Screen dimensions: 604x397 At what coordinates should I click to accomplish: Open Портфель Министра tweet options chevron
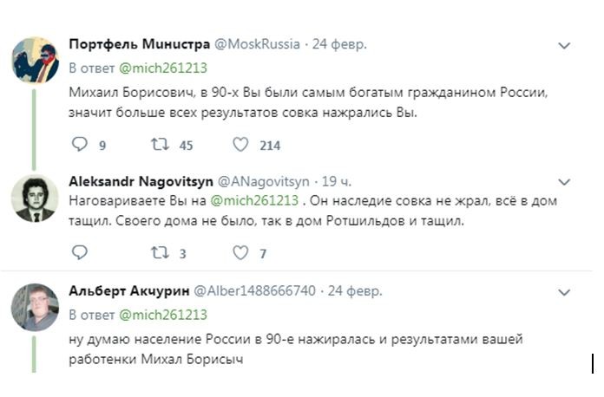click(564, 45)
